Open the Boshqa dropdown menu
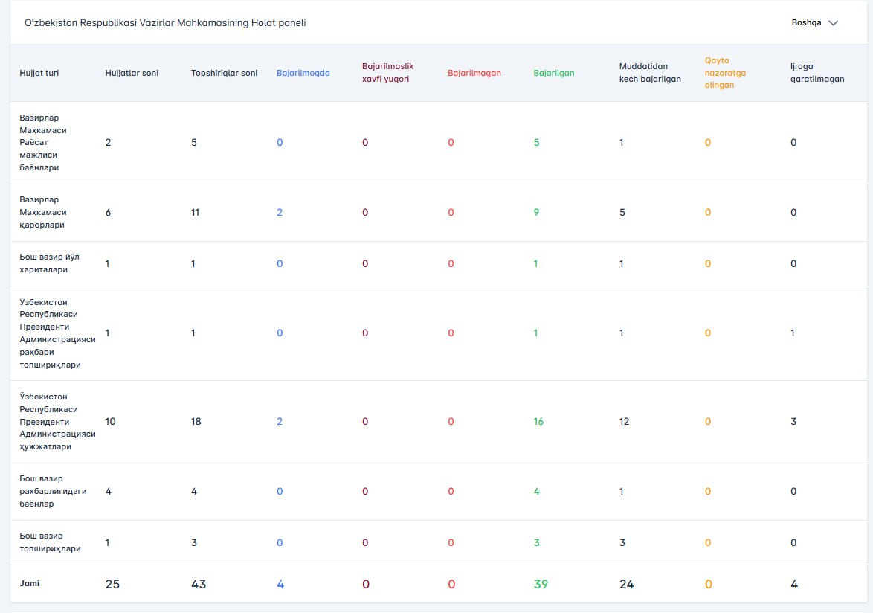The height and width of the screenshot is (613, 873). tap(814, 23)
